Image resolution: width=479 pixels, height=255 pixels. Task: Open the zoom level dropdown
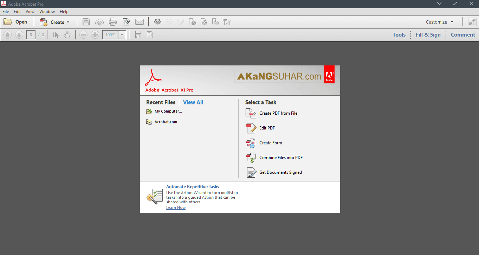click(122, 34)
